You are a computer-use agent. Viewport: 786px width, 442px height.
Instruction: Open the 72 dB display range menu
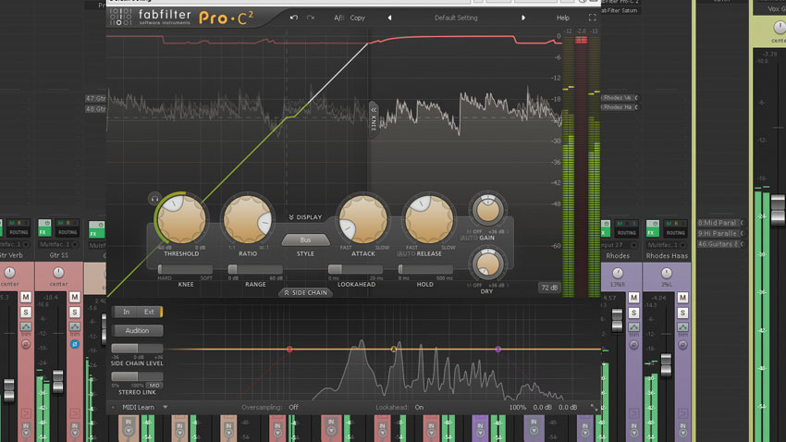[x=549, y=288]
